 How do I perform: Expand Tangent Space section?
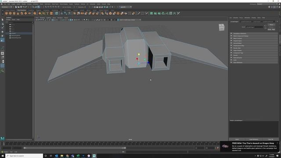[254, 41]
